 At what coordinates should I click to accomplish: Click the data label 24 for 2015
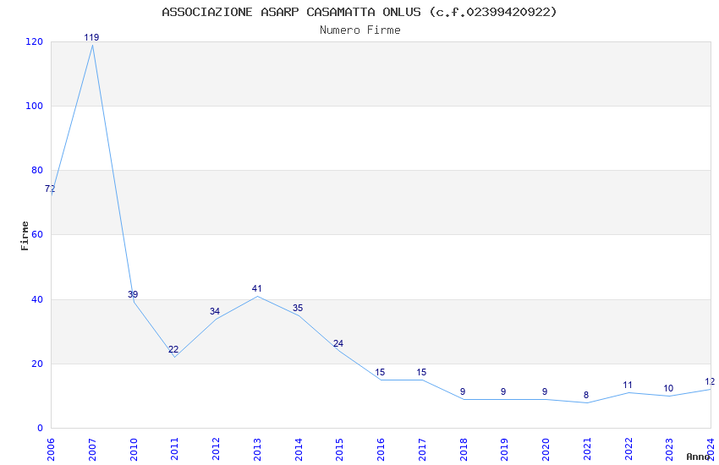point(338,343)
